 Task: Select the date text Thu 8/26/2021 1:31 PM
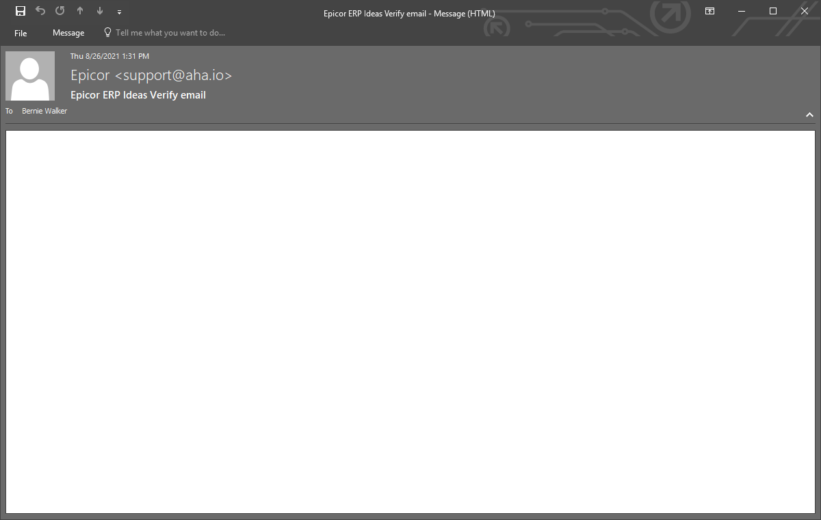pos(109,56)
